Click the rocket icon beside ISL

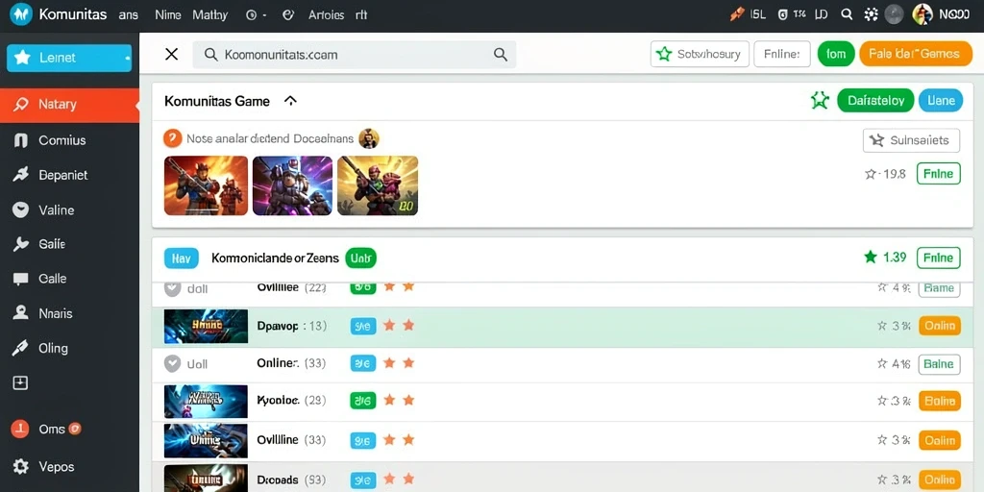coord(737,14)
